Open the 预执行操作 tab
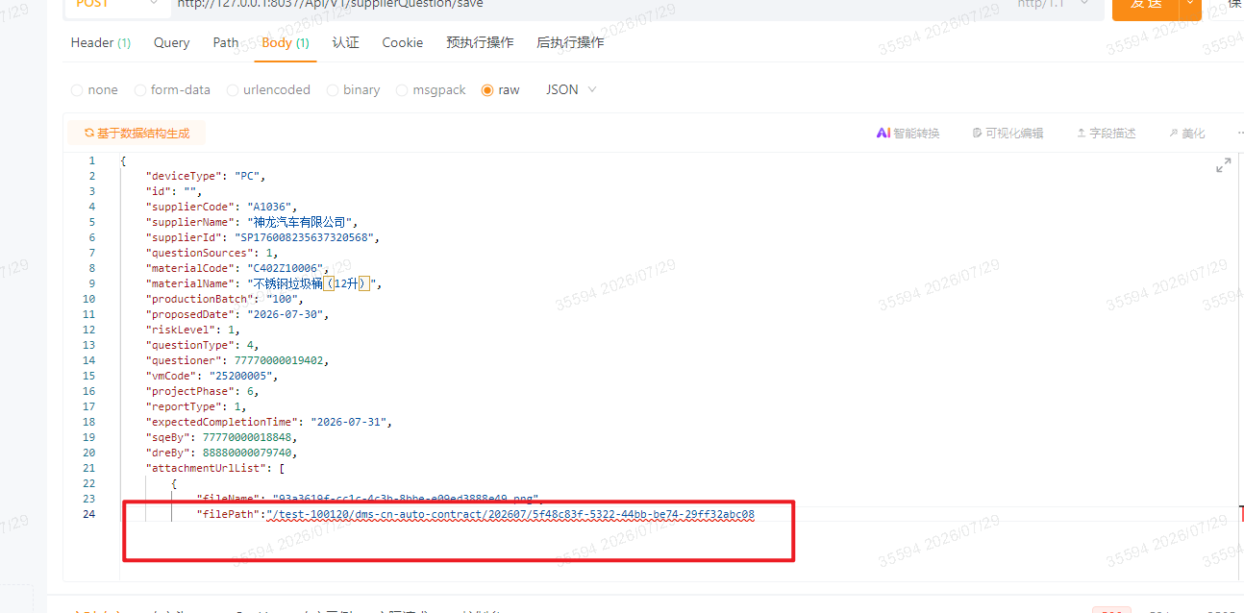 480,42
